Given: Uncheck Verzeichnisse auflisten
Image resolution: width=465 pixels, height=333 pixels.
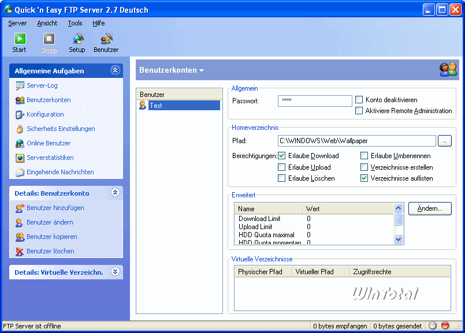Looking at the screenshot, I should [364, 178].
